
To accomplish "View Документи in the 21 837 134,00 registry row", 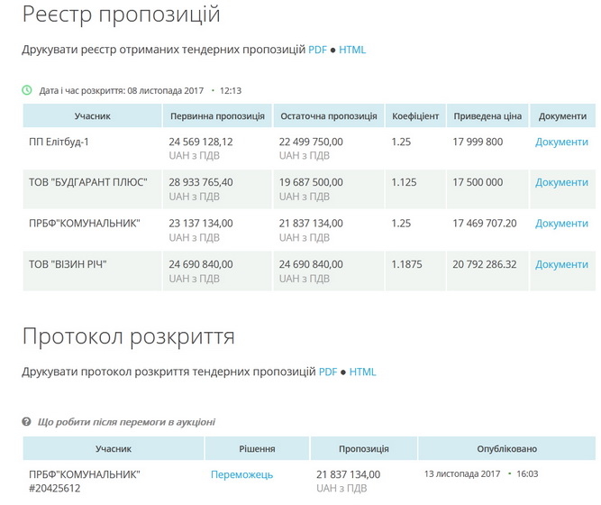I will click(x=561, y=223).
